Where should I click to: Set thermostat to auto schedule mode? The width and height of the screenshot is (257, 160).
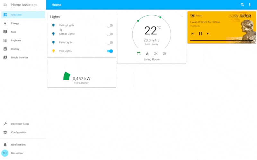(x=139, y=53)
